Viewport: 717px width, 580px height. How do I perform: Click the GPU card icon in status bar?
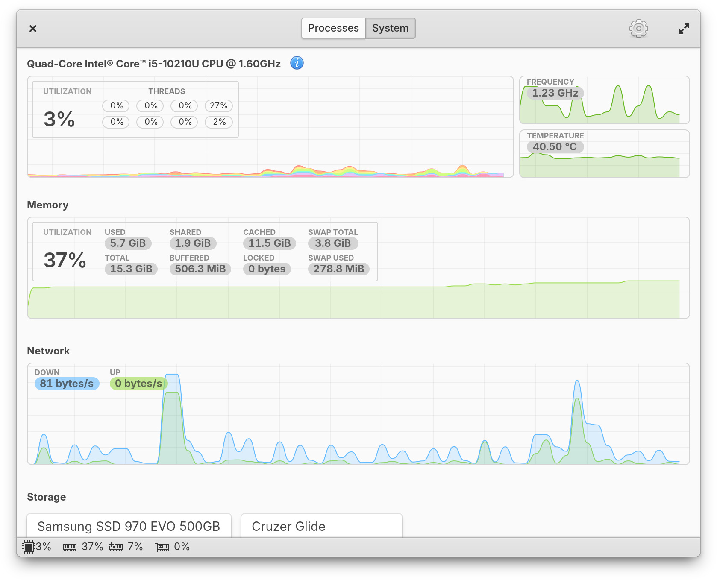click(x=162, y=547)
